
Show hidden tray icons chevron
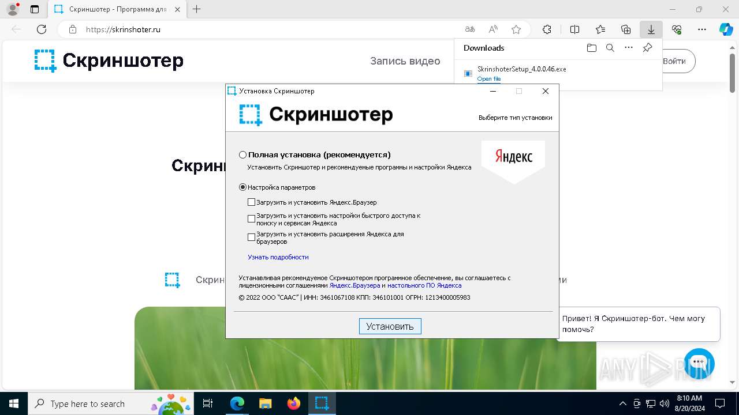click(622, 403)
